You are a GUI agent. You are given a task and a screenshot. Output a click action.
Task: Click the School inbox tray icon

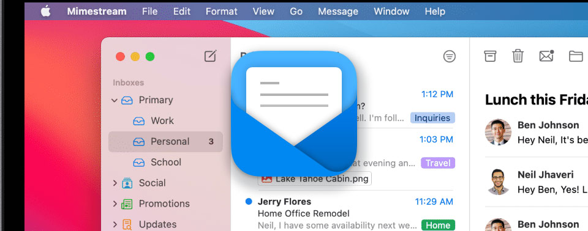coord(139,163)
